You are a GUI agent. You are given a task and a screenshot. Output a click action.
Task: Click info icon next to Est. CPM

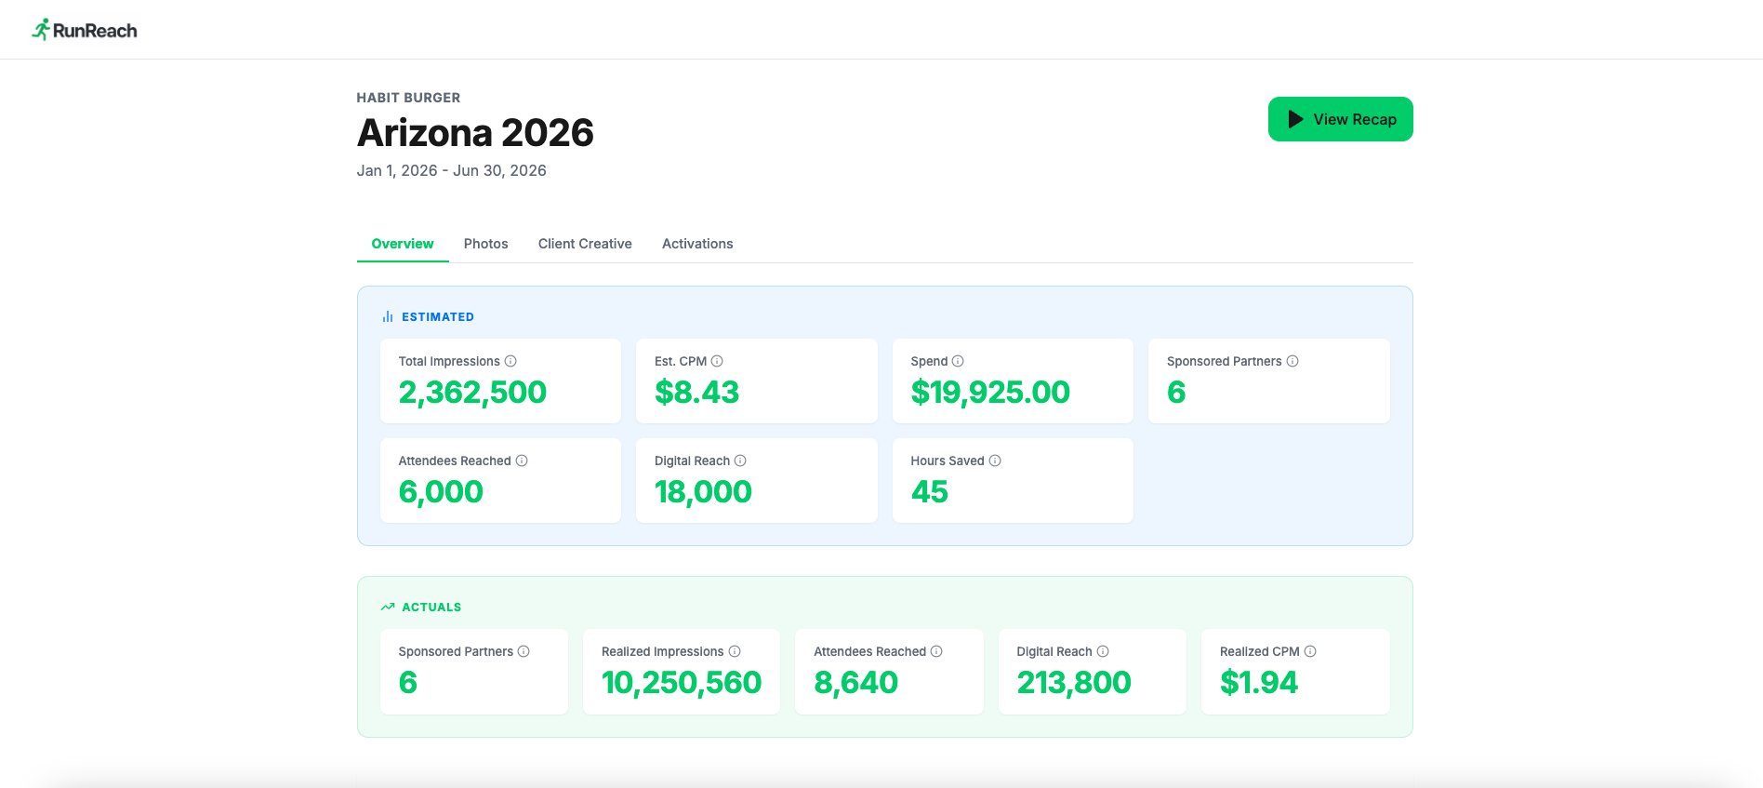pos(717,361)
